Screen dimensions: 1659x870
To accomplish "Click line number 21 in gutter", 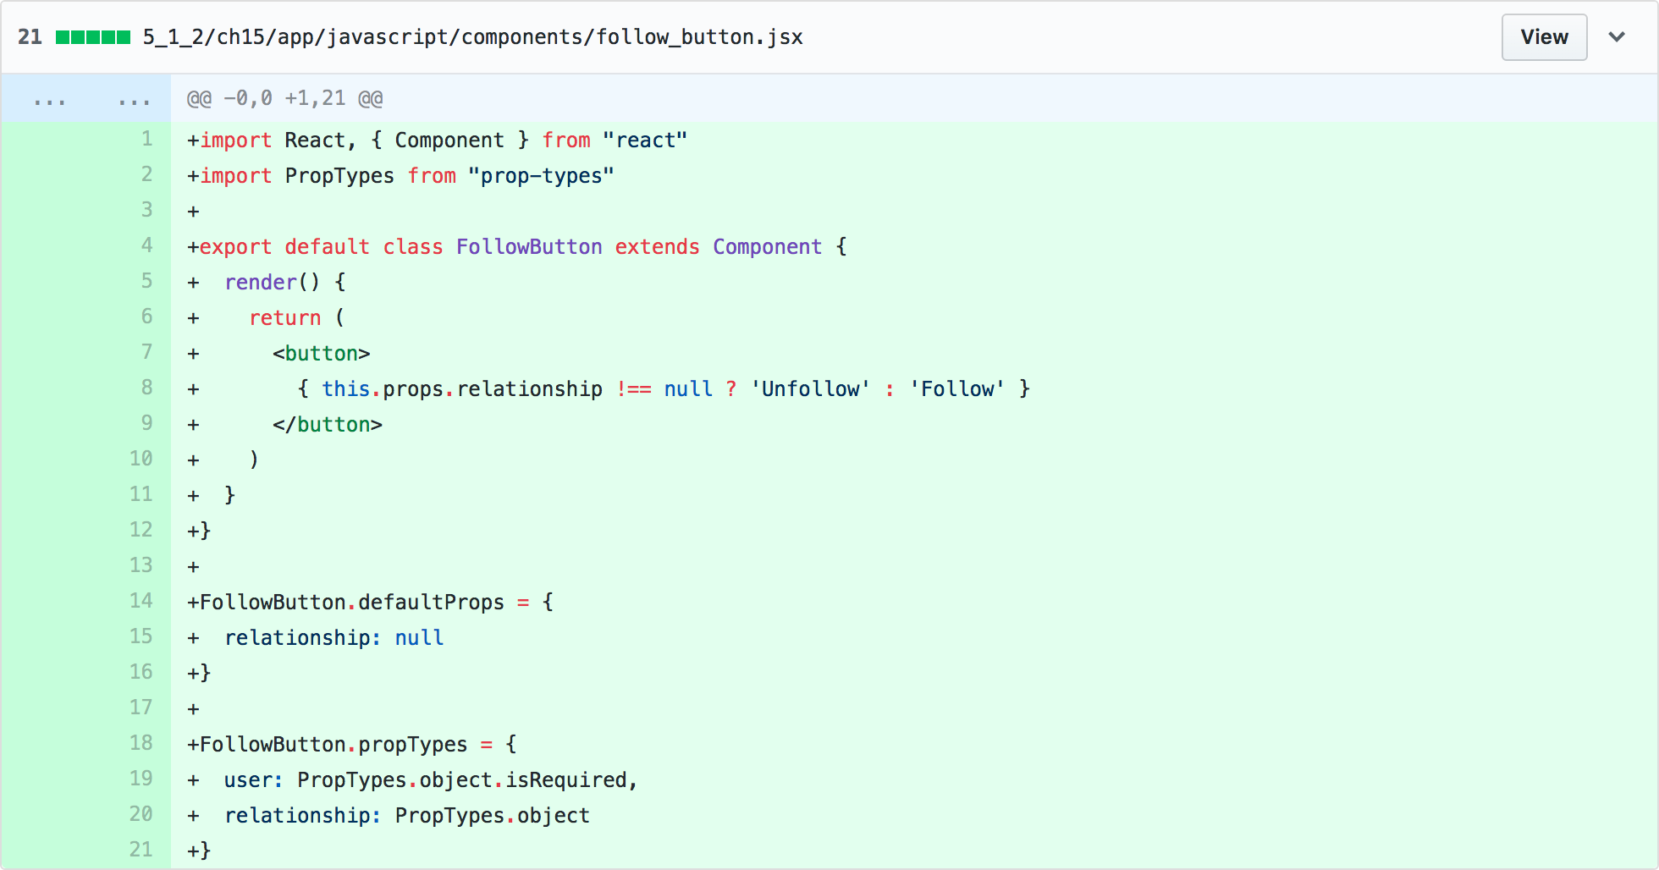I will point(141,850).
